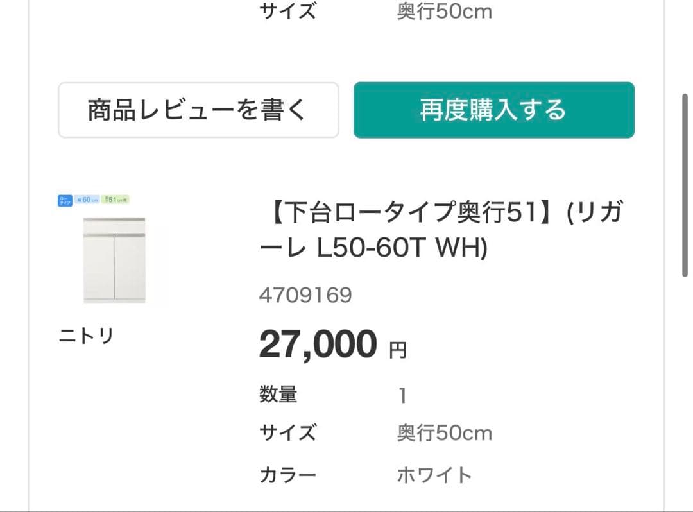Open the product title リガーレ L50-60T WH
This screenshot has width=693, height=512.
pyautogui.click(x=397, y=244)
